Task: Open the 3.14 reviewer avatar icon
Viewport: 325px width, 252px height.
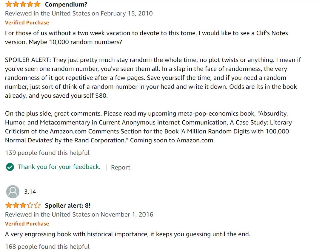Action: click(13, 192)
